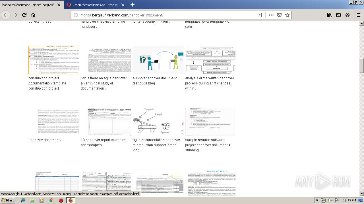Go back to the previous page
This screenshot has width=364, height=204.
(x=6, y=15)
